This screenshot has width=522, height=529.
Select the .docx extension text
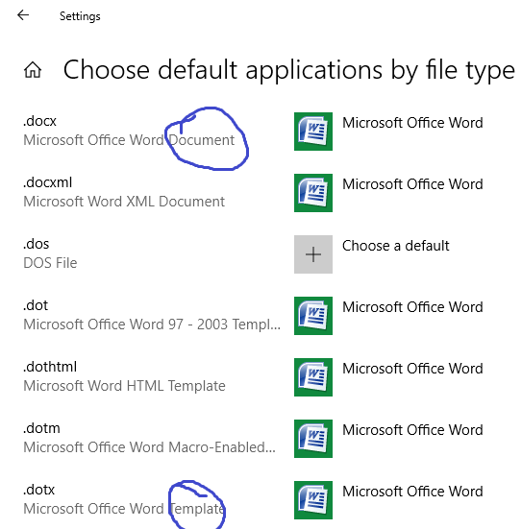click(x=39, y=121)
